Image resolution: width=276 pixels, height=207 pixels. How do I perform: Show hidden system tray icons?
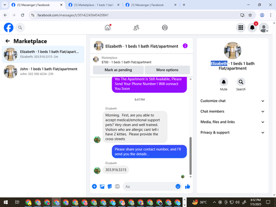tap(214, 203)
